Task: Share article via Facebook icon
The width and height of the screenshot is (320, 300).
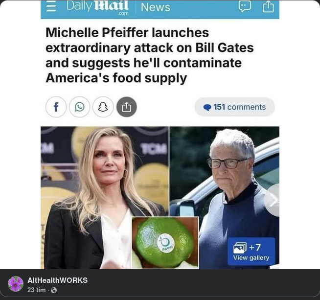Action: point(56,107)
